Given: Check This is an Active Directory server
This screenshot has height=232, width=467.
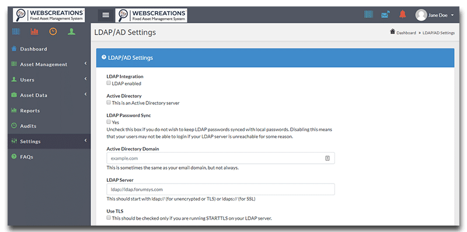Looking at the screenshot, I should [x=109, y=103].
